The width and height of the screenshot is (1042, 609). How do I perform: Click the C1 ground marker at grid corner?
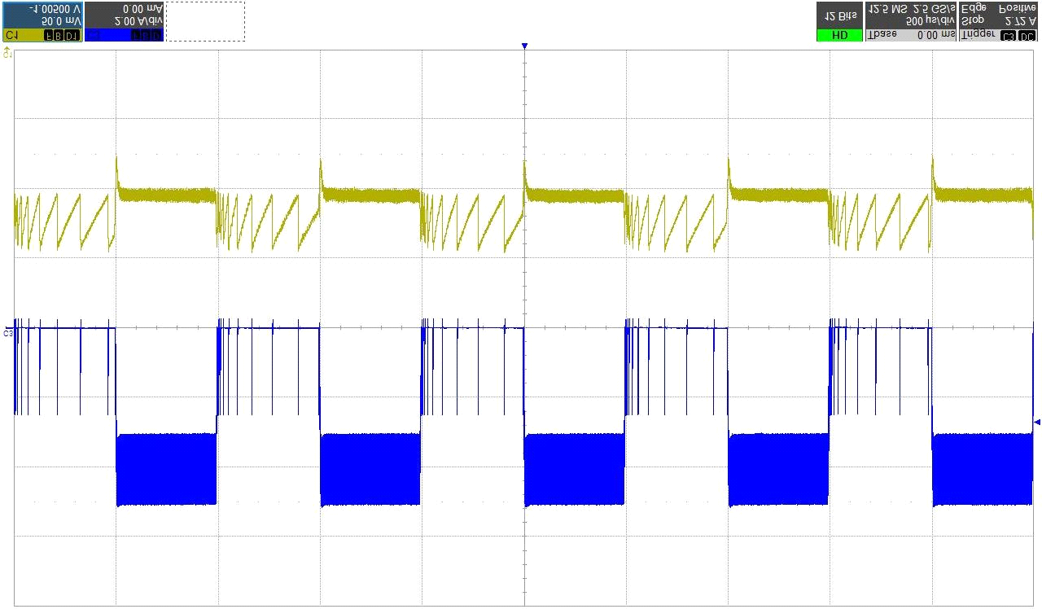click(7, 53)
